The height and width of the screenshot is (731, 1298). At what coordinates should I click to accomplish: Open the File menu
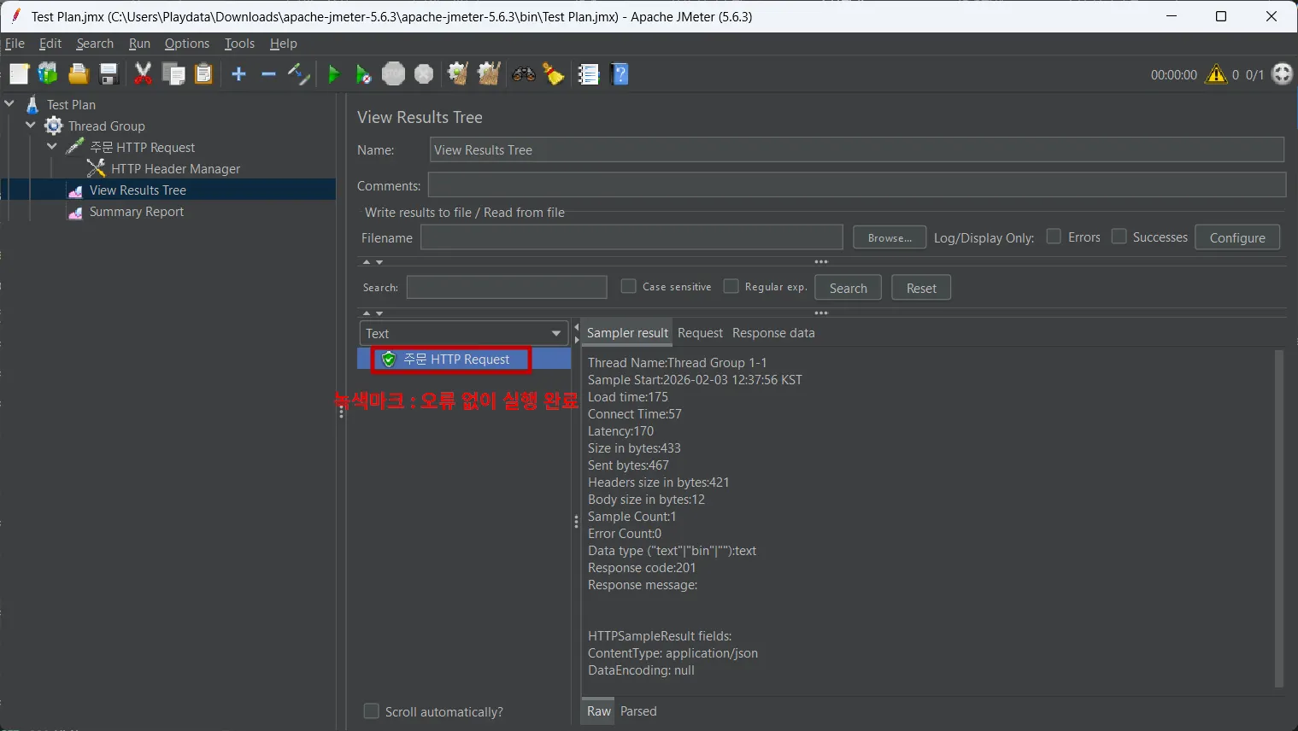pyautogui.click(x=15, y=44)
